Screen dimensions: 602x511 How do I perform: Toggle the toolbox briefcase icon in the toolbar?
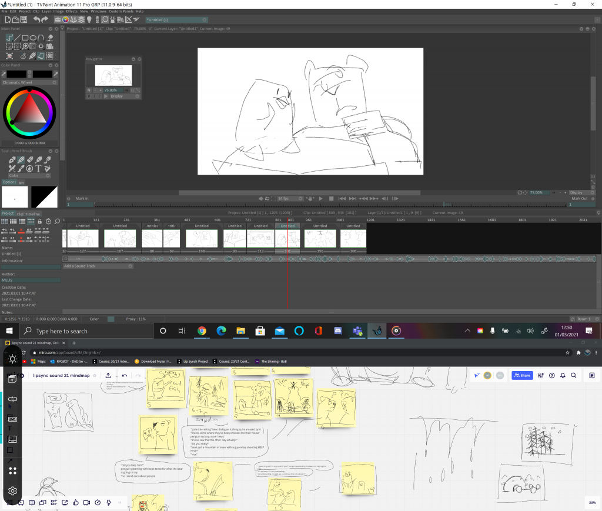[58, 19]
